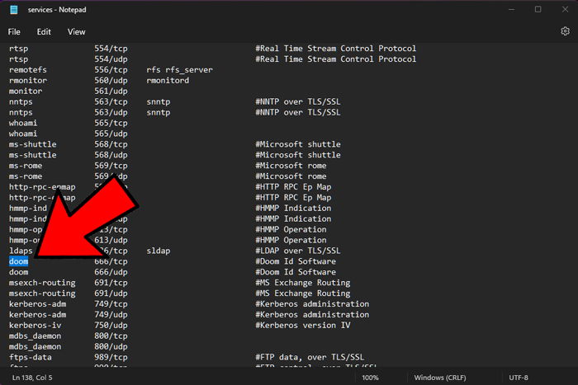Maximize the Notepad window
This screenshot has width=578, height=385.
pos(538,9)
